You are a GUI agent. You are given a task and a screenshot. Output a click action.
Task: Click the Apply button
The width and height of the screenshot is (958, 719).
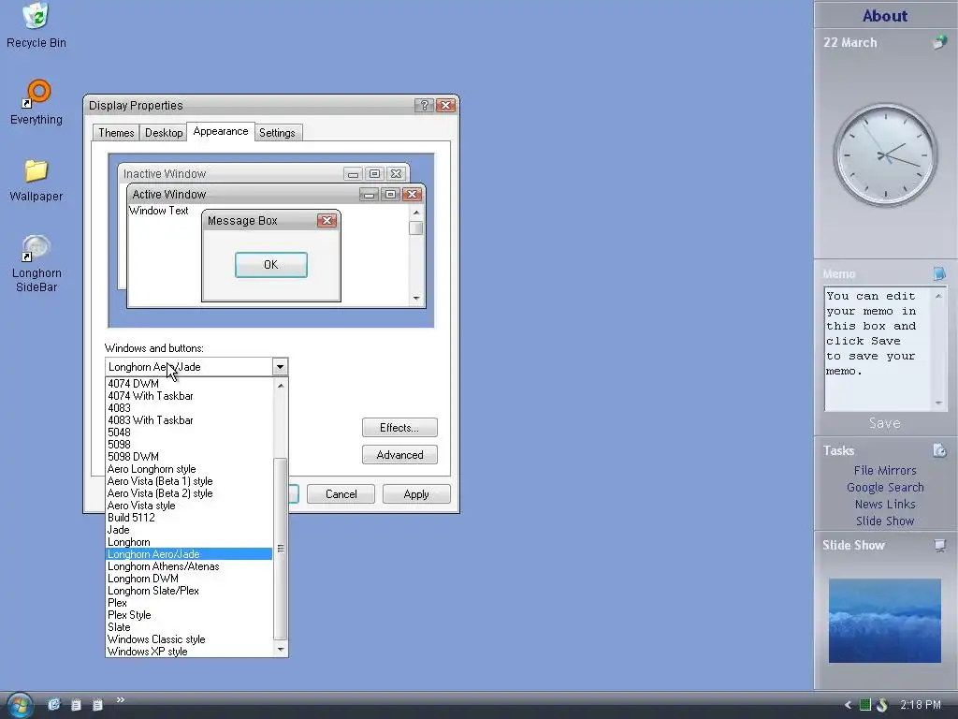click(416, 494)
